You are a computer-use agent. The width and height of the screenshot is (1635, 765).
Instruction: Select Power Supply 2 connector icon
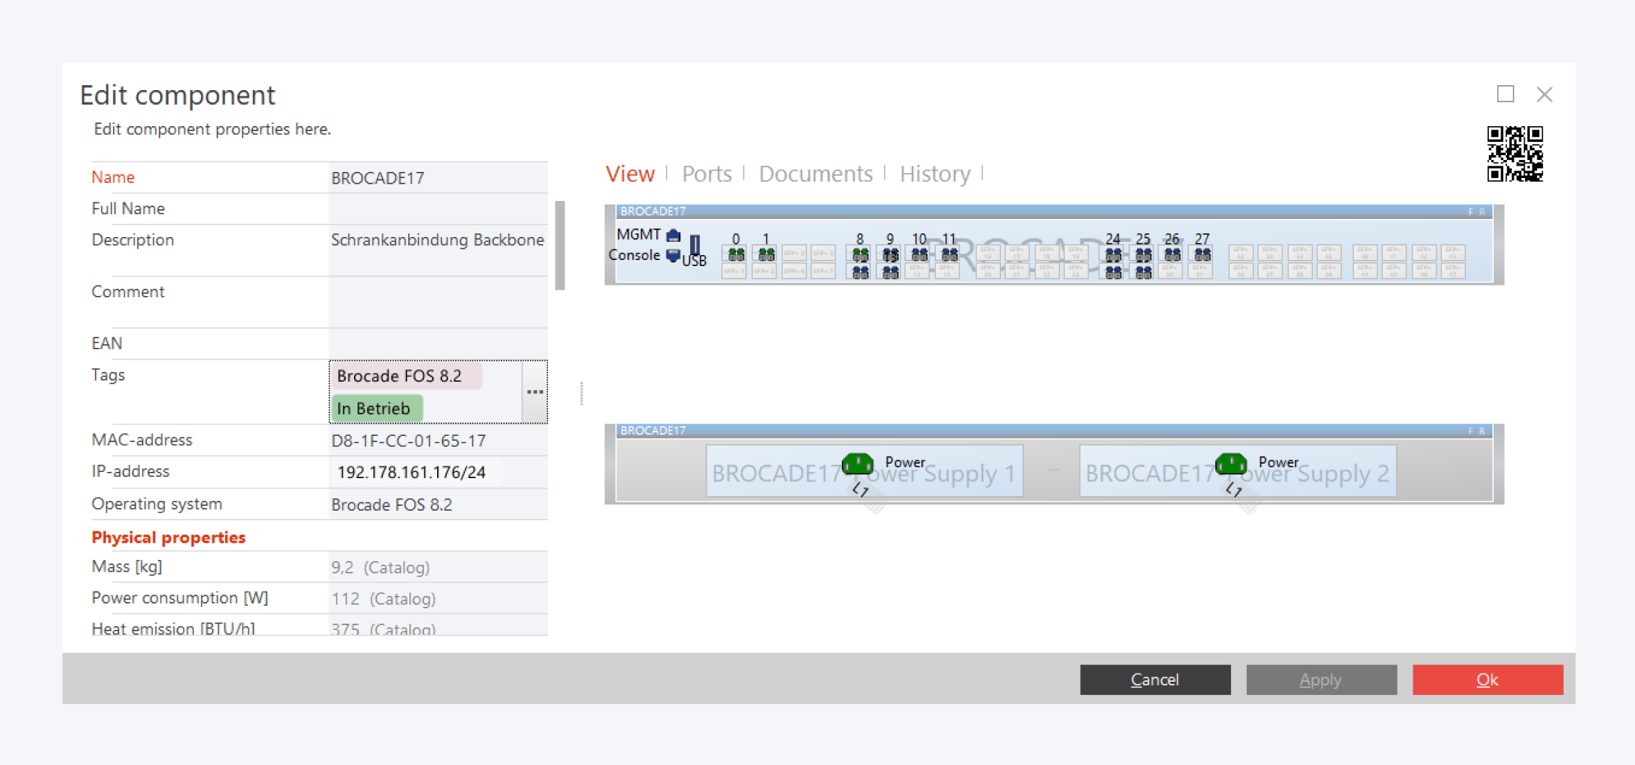point(1231,464)
